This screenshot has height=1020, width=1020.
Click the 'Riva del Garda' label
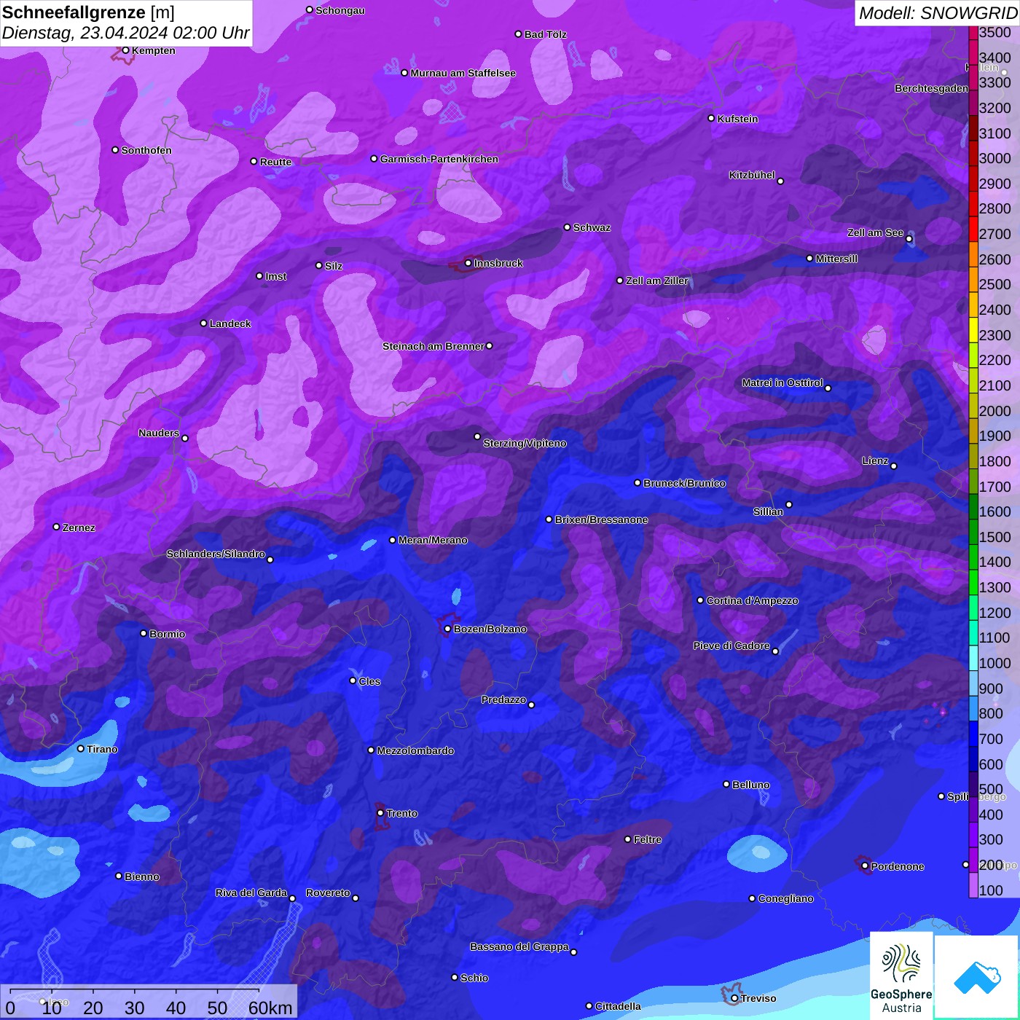251,892
